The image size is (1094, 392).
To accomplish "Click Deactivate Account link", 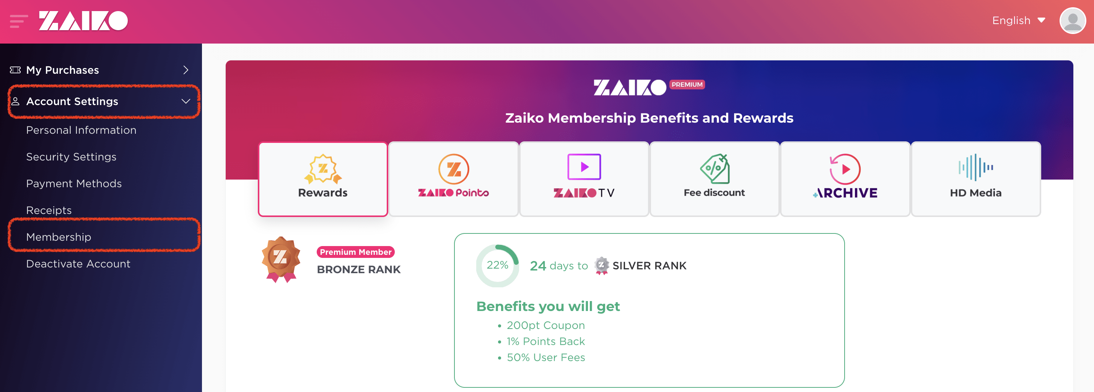I will [78, 264].
